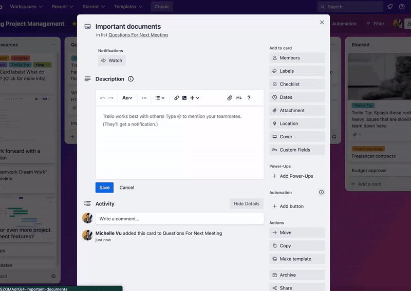
Task: Click the cat cover image in Blocked list
Action: pyautogui.click(x=379, y=77)
